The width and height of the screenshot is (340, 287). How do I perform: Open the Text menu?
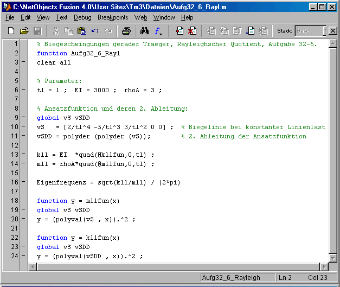62,17
